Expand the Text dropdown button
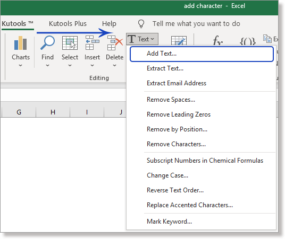 point(142,39)
